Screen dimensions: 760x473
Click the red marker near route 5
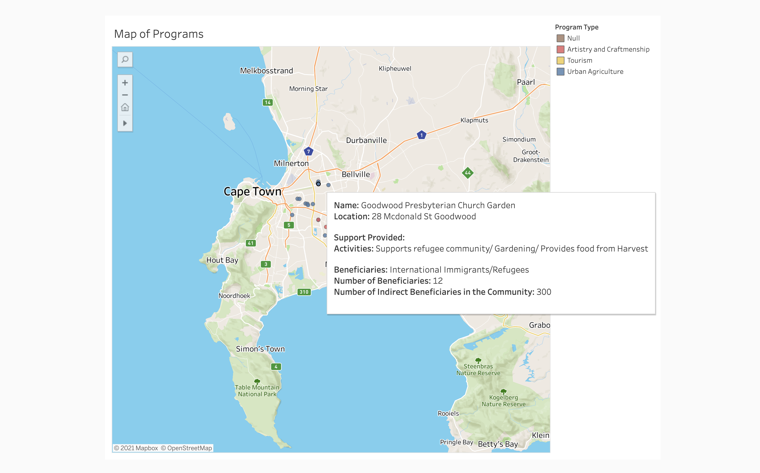tap(318, 220)
